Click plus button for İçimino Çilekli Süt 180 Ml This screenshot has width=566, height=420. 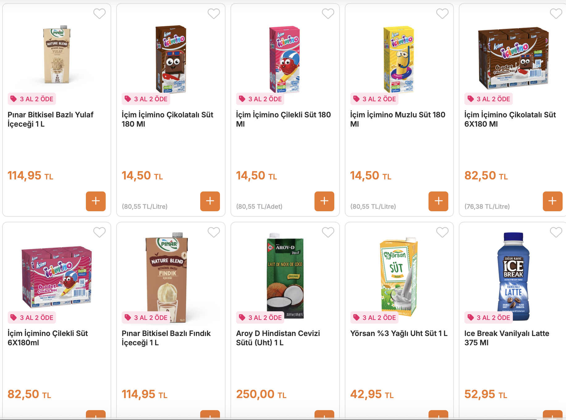(x=324, y=201)
